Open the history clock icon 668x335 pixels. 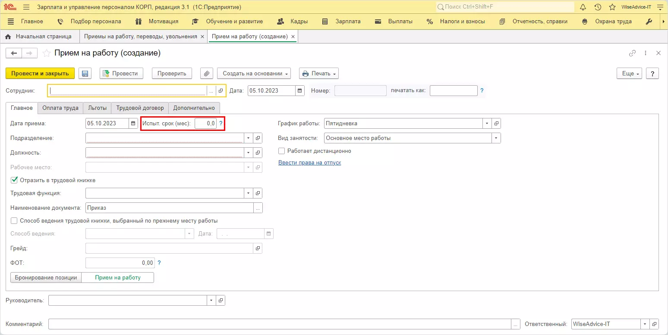598,7
